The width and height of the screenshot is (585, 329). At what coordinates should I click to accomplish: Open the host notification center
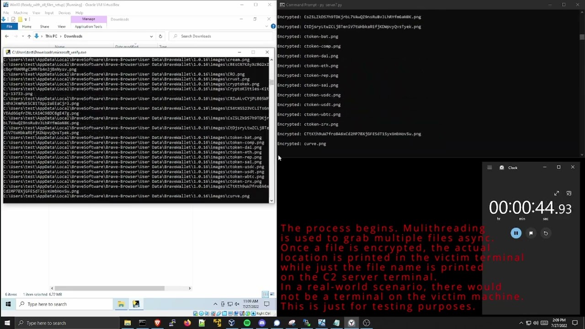coord(575,323)
